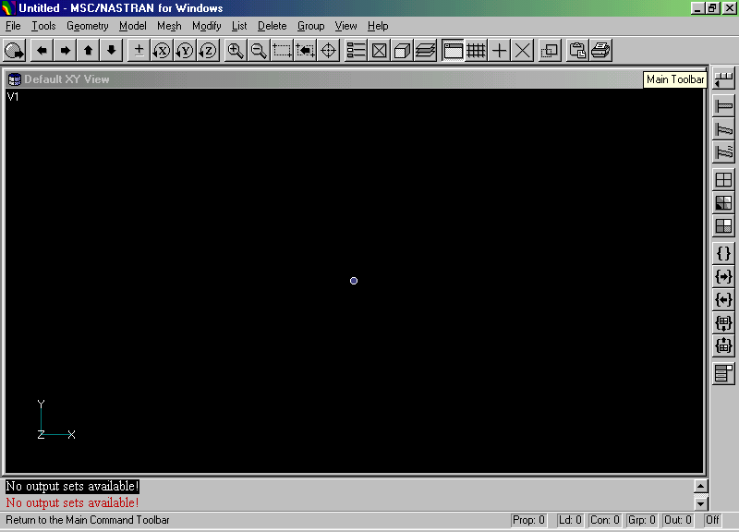The width and height of the screenshot is (739, 532).
Task: Click the empty curly braces icon
Action: click(723, 253)
